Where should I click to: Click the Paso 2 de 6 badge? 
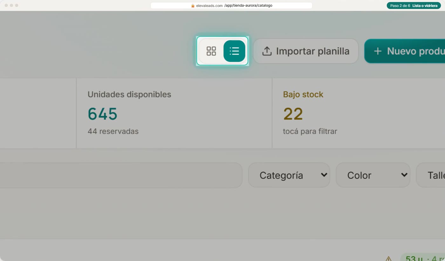(x=414, y=5)
